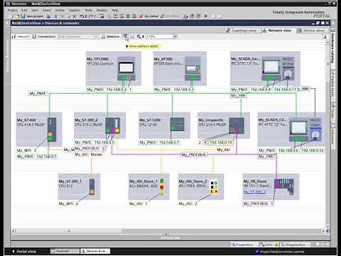The height and width of the screenshot is (256, 341).
Task: Click the Print icon in the toolbar
Action: coord(48,16)
